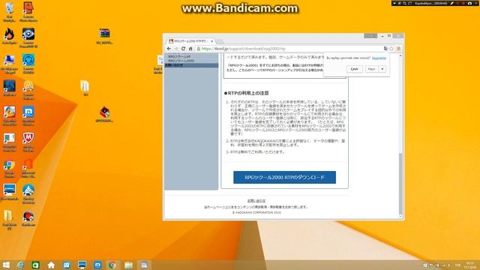Open the browser home page
The height and width of the screenshot is (270, 480).
pos(190,49)
